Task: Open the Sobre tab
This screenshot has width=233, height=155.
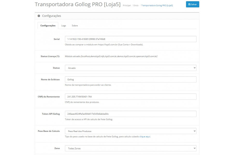Action: coord(75,26)
